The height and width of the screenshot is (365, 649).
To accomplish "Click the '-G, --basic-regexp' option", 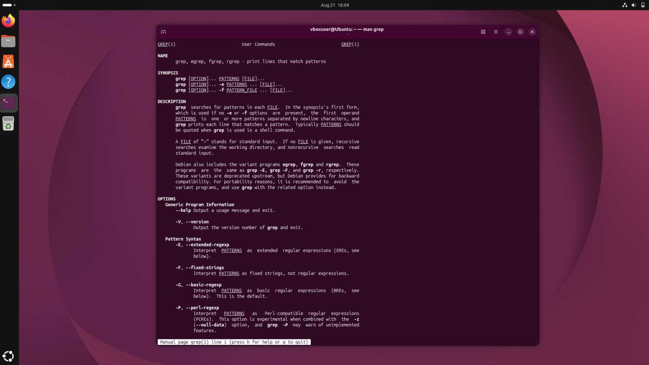I will [x=198, y=285].
